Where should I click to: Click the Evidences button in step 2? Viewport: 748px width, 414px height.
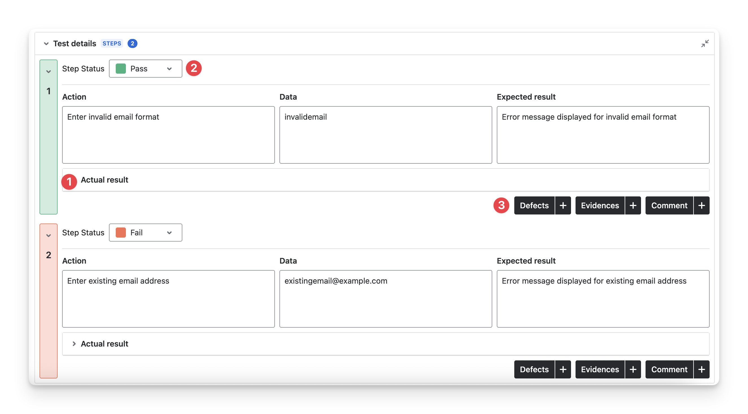[x=600, y=369]
